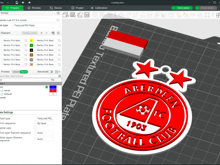Open Plate type dropdown in Plate Settings
220x165 pixels.
[x=44, y=118]
